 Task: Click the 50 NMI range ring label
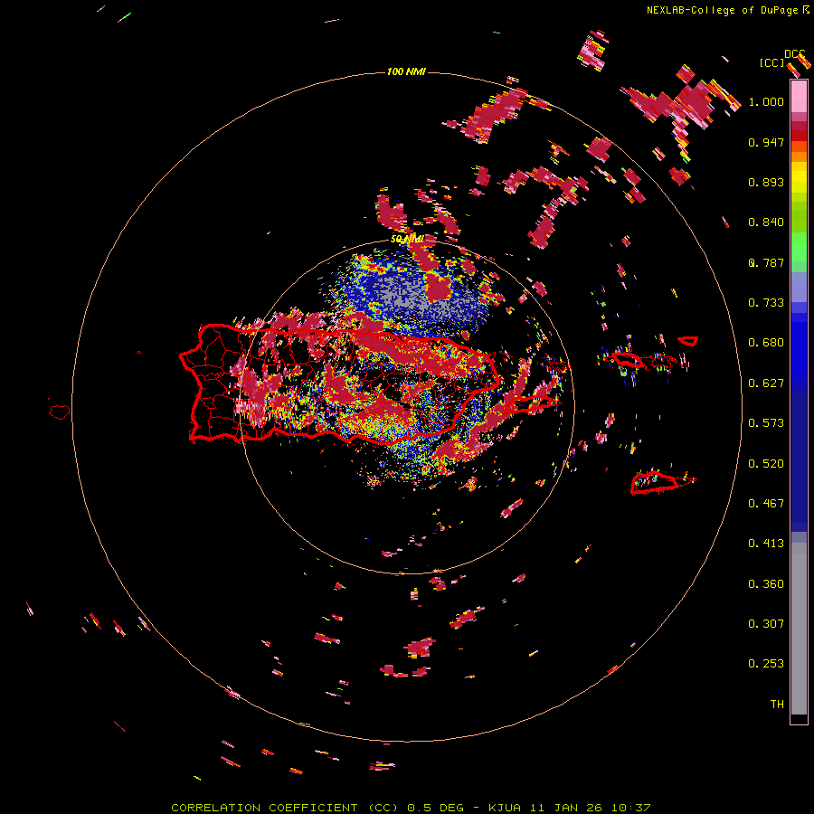coord(407,240)
